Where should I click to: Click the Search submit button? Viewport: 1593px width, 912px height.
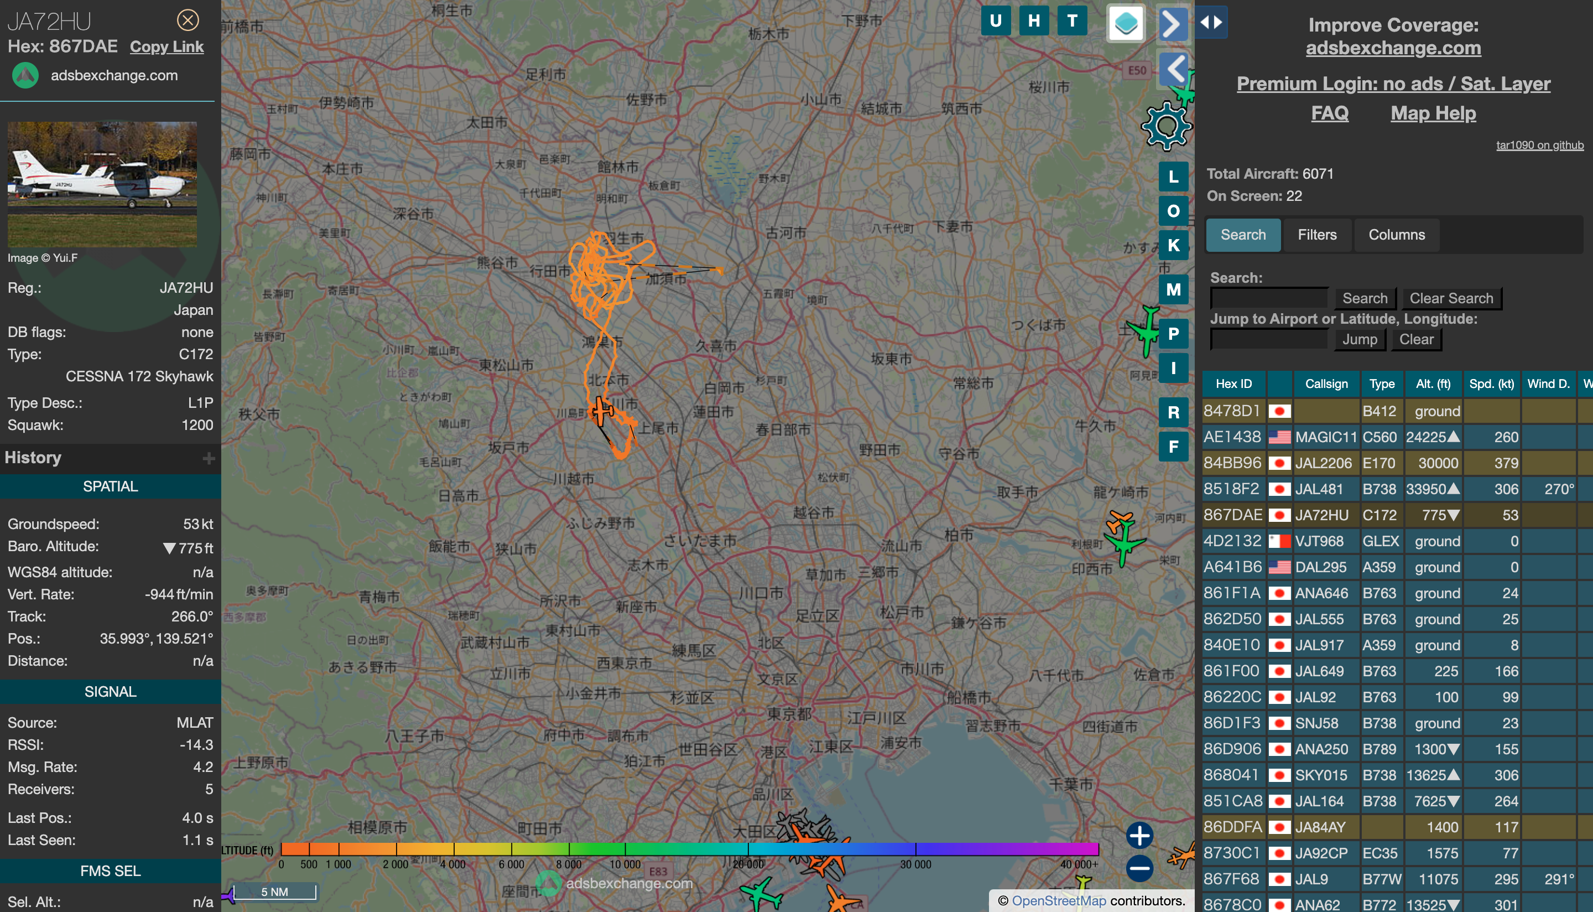click(1365, 298)
